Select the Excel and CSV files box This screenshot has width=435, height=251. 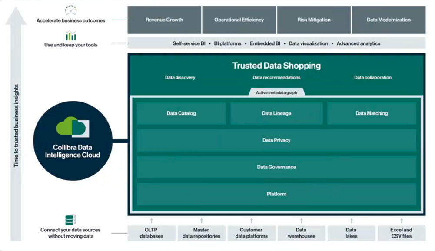[402, 233]
